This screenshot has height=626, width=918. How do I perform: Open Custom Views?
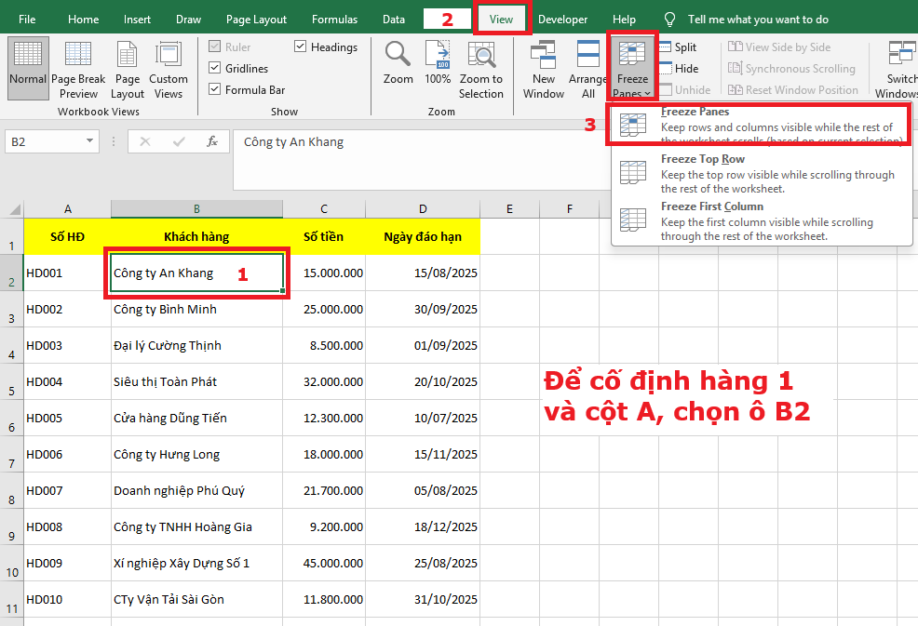coord(169,68)
